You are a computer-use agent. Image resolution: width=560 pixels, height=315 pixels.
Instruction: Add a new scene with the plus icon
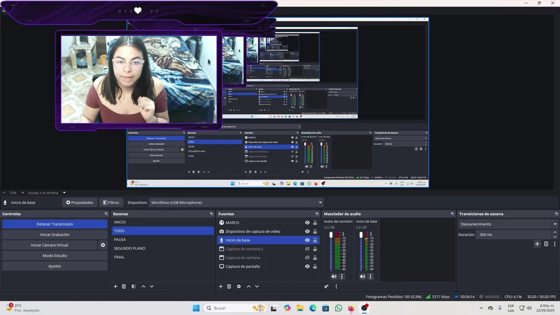click(x=115, y=287)
